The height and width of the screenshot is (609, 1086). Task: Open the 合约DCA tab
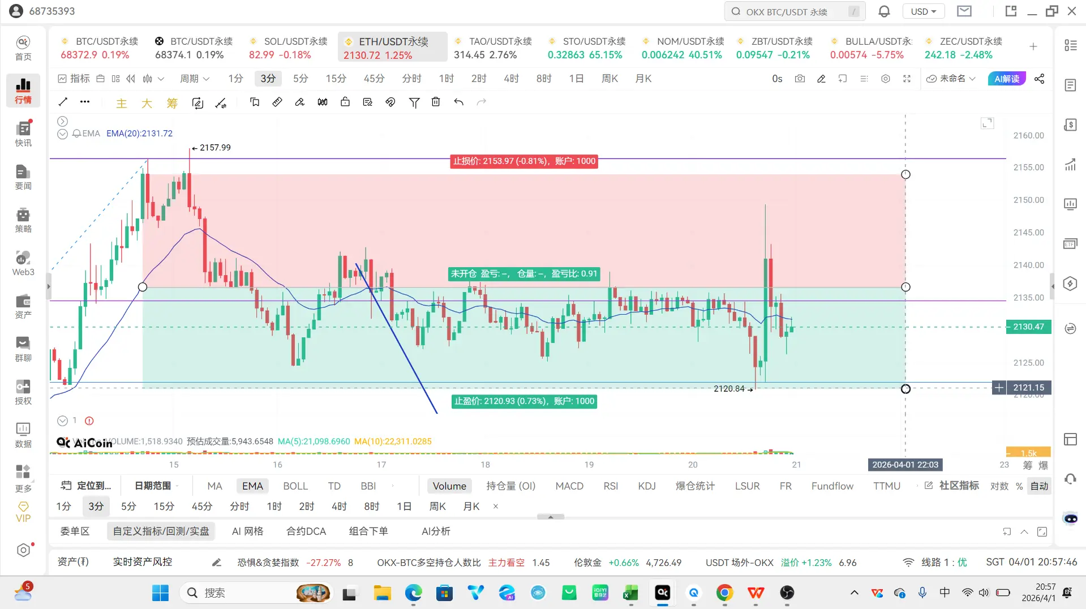coord(306,531)
